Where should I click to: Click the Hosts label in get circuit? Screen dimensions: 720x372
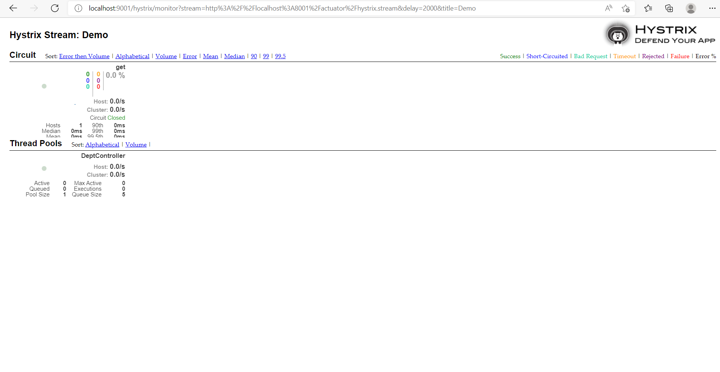click(x=53, y=125)
